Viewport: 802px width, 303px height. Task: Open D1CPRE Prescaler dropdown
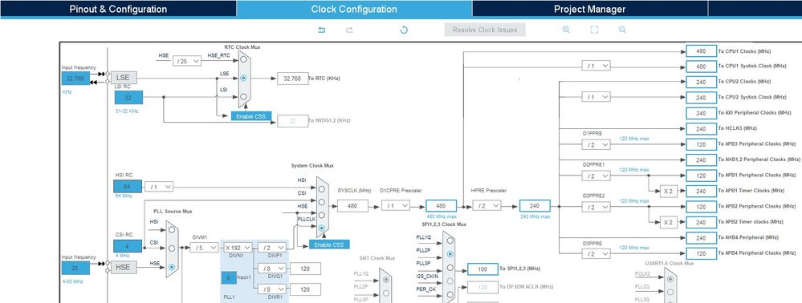(396, 205)
